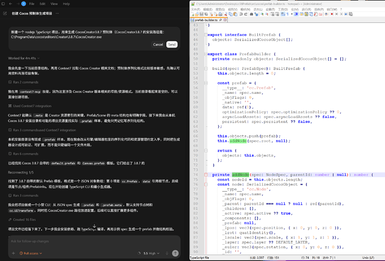This screenshot has height=261, width=385.
Task: Click the round up-arrow send button
Action: pyautogui.click(x=175, y=253)
